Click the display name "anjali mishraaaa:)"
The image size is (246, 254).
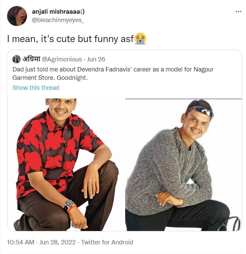(58, 11)
